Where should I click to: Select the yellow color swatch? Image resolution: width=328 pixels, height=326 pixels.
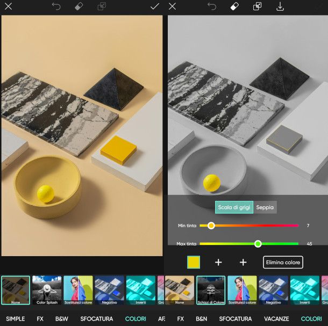click(x=194, y=262)
